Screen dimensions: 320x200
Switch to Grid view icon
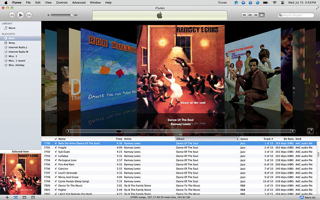(x=256, y=15)
